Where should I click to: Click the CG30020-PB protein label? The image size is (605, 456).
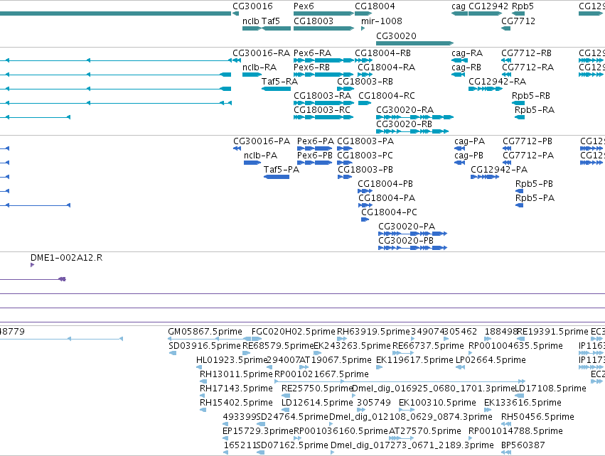pyautogui.click(x=406, y=241)
